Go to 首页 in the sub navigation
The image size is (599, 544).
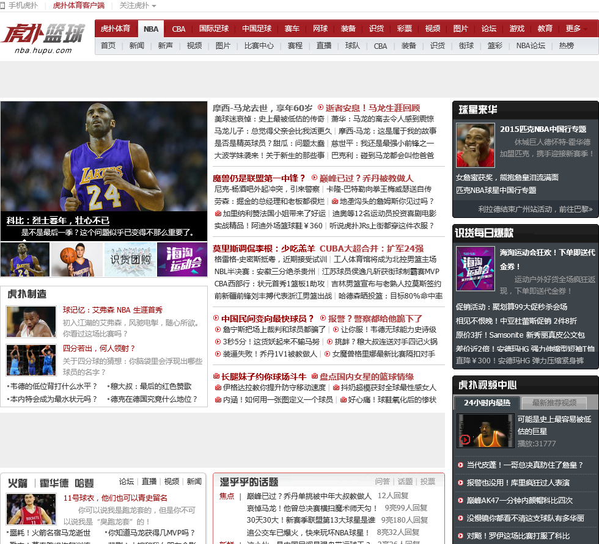[x=108, y=46]
